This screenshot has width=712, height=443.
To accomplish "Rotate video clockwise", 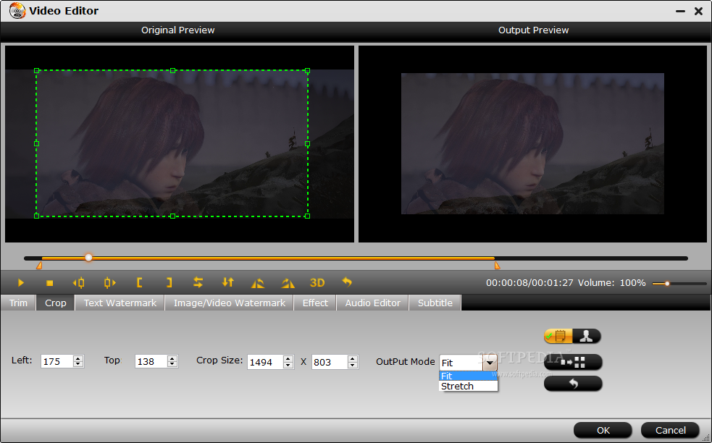I will tap(288, 283).
